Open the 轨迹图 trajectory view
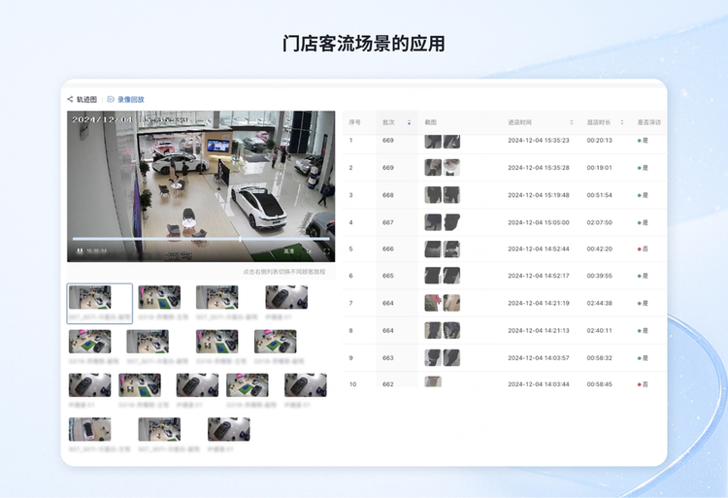 click(x=86, y=99)
